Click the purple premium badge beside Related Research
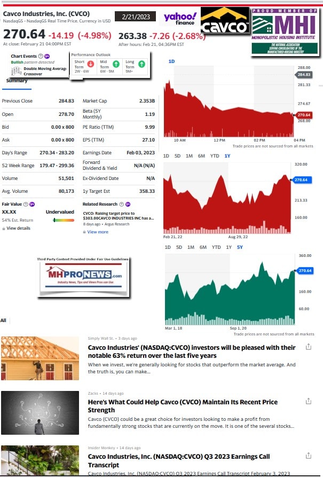 (128, 204)
